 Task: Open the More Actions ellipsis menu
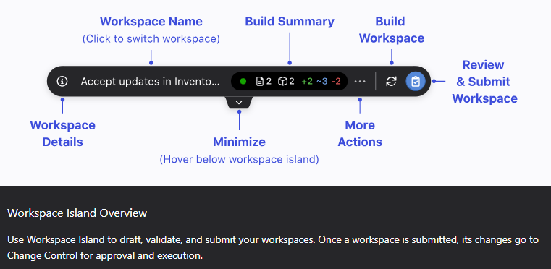(360, 82)
